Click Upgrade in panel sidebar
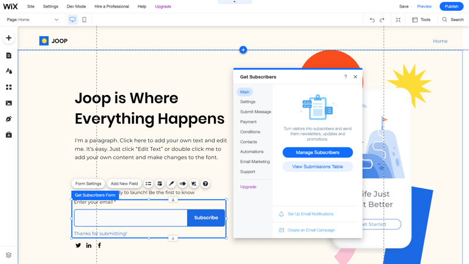The width and height of the screenshot is (469, 264). (248, 187)
